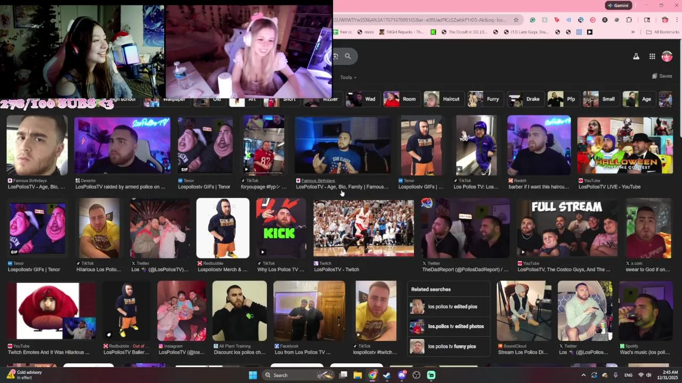Open the Google account avatar
Image resolution: width=682 pixels, height=383 pixels.
[x=667, y=56]
